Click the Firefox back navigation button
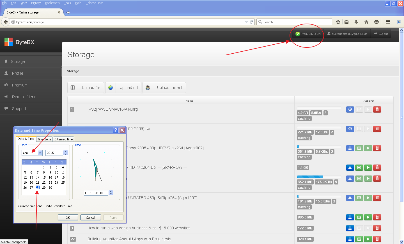This screenshot has height=244, width=404. coord(6,22)
